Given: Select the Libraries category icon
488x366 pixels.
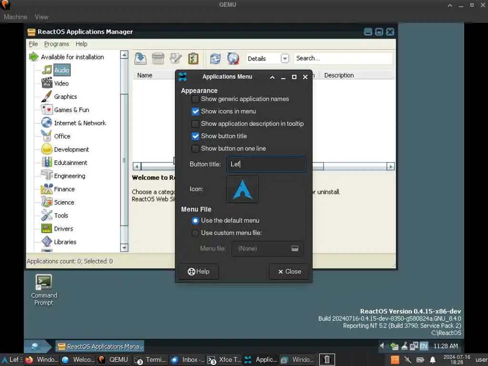Looking at the screenshot, I should pos(47,242).
